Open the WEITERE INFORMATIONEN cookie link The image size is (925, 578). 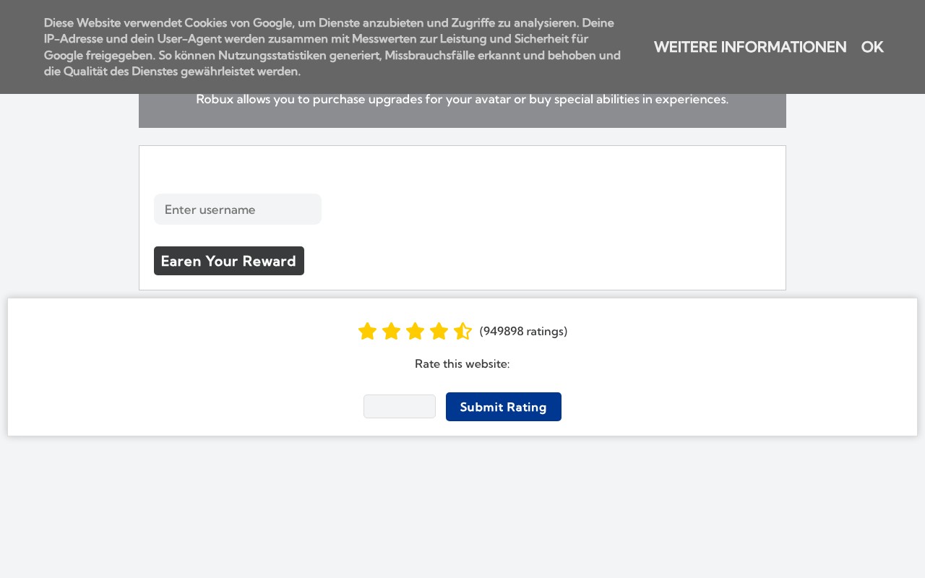(750, 47)
